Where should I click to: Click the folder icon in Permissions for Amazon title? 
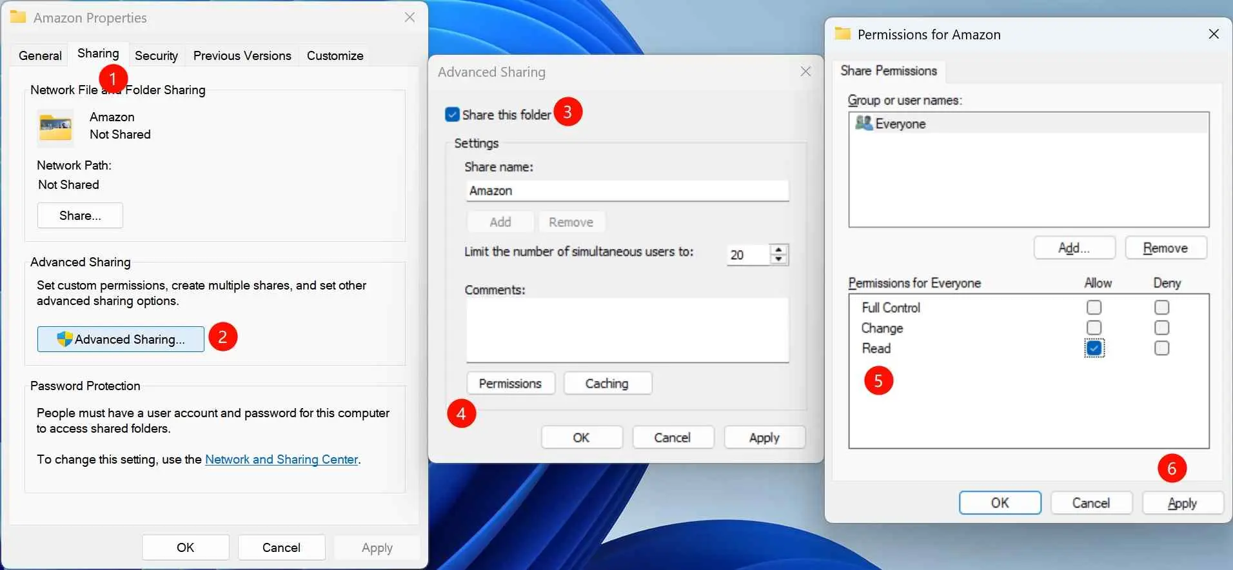pyautogui.click(x=842, y=34)
